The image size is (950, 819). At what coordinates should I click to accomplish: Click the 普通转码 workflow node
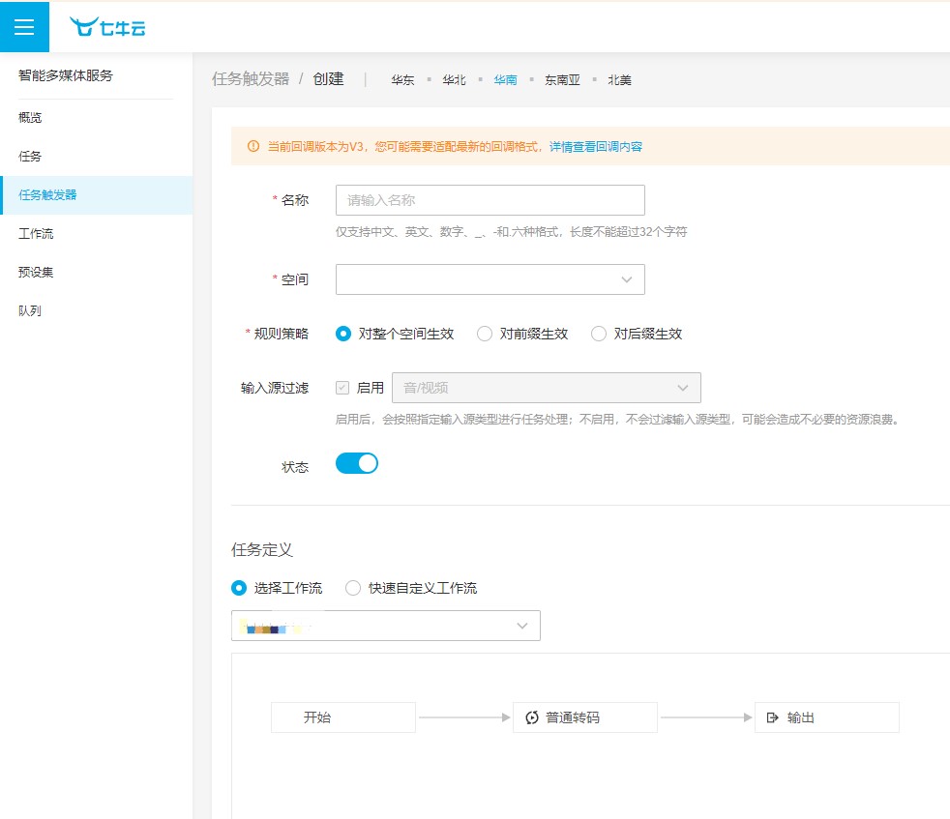[x=585, y=717]
